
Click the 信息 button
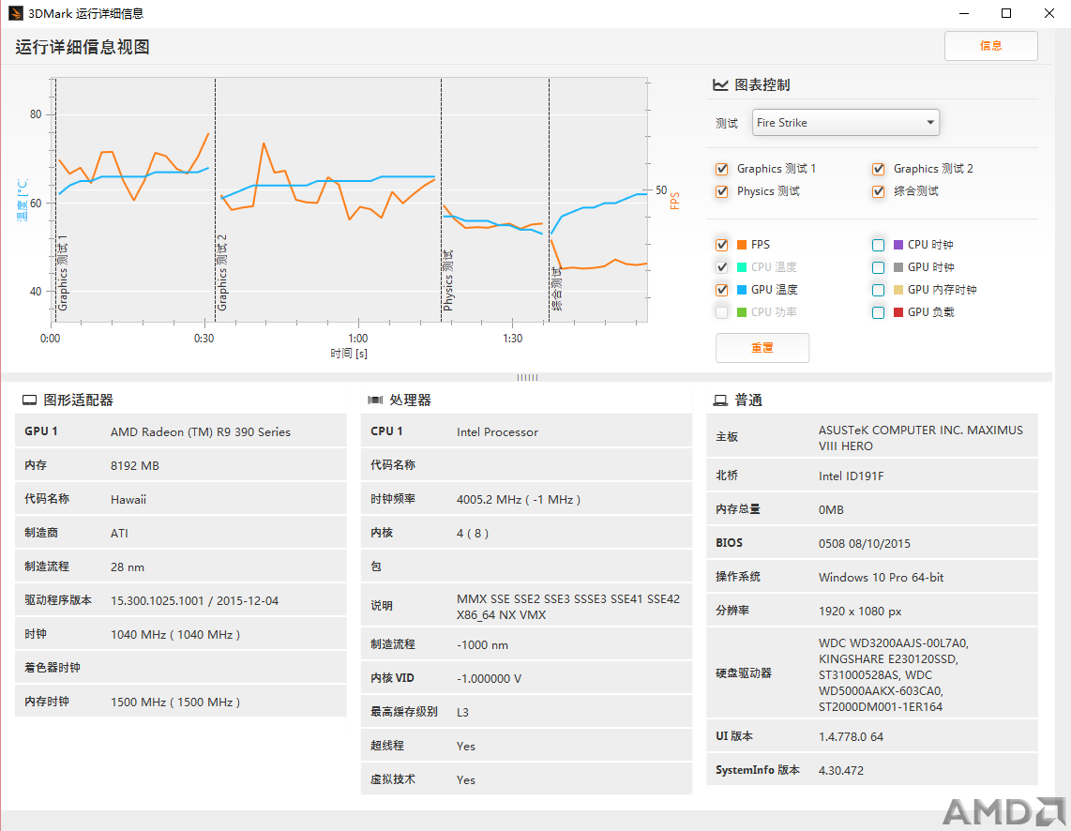click(990, 46)
